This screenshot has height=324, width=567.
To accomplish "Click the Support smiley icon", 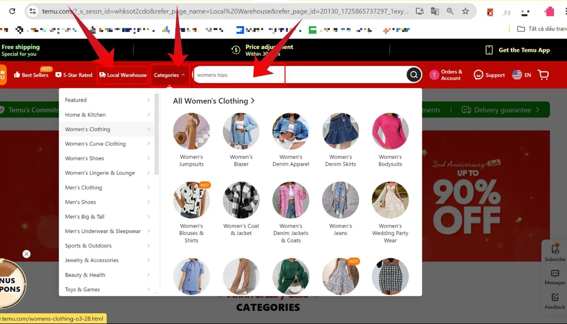I will point(478,75).
